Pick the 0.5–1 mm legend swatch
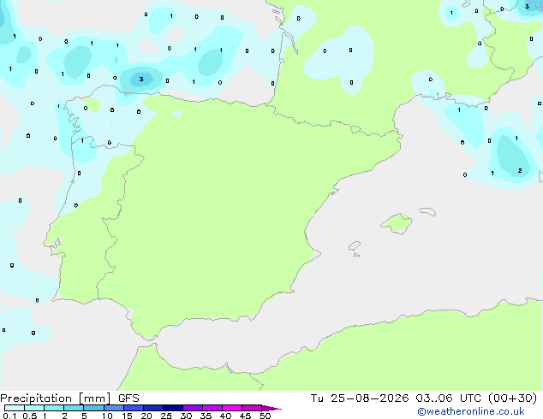 coord(34,408)
